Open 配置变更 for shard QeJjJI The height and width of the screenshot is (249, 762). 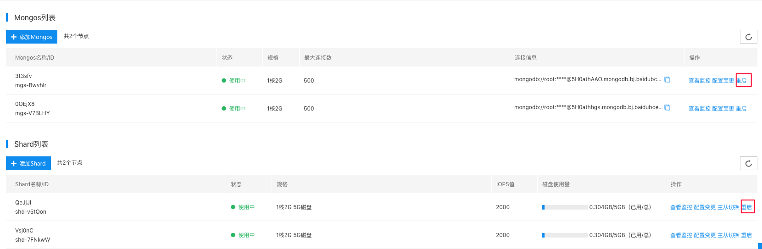705,207
